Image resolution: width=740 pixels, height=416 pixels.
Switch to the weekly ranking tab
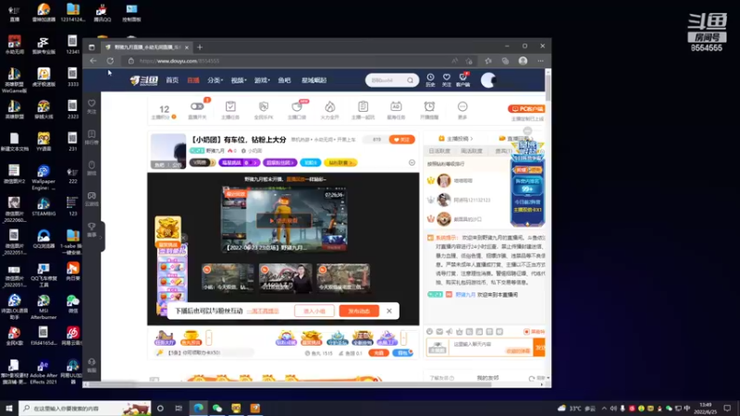(x=472, y=151)
